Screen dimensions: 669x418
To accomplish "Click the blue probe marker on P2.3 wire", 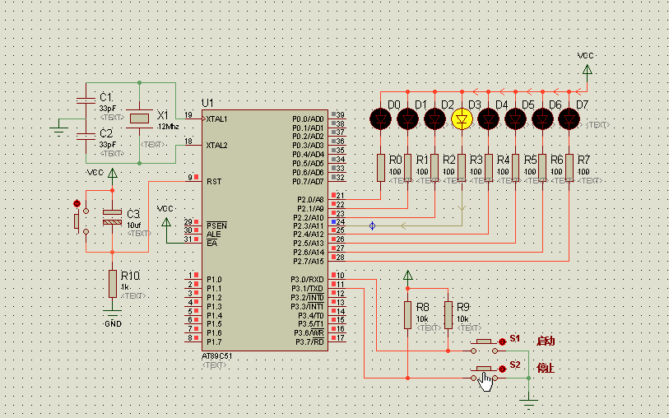I will tap(372, 225).
